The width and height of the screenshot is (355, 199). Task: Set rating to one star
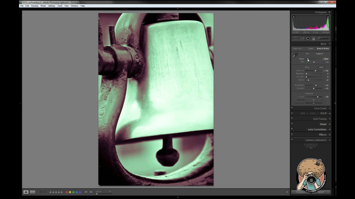[x=50, y=192]
